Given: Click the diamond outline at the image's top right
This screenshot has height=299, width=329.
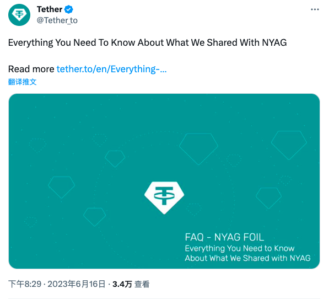Looking at the screenshot, I should (x=289, y=145).
